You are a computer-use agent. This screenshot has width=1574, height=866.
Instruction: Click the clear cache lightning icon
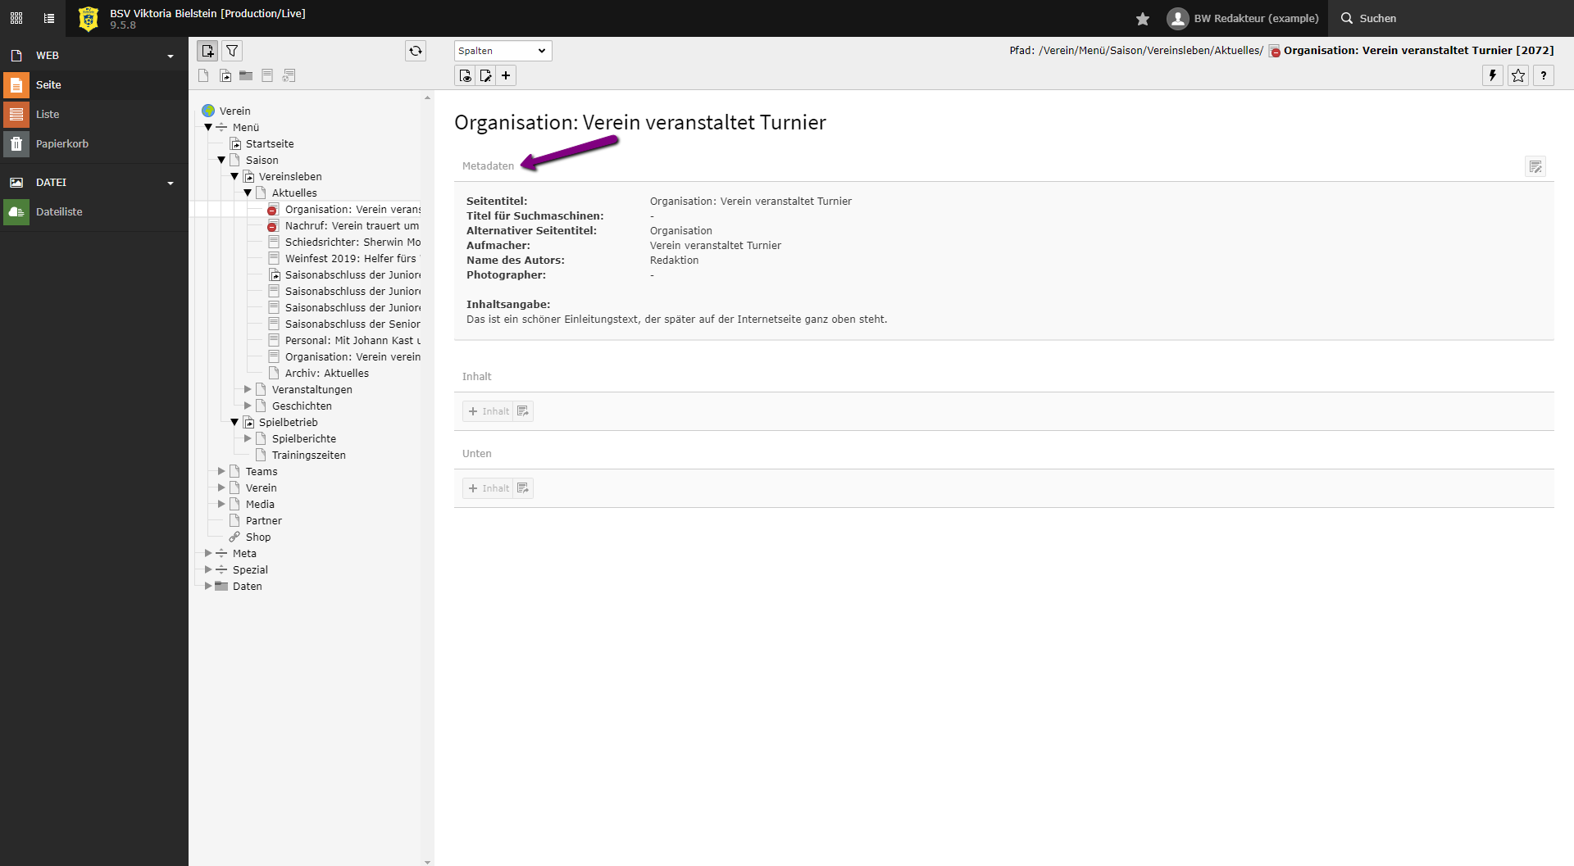(x=1493, y=75)
